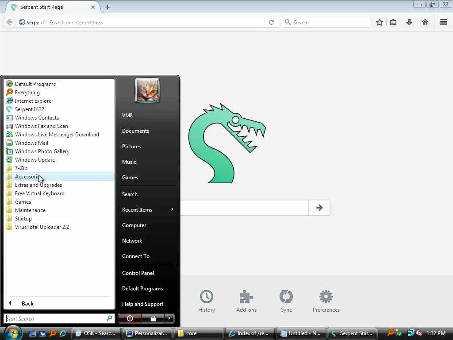This screenshot has width=453, height=340.
Task: Open a new tab with the plus button
Action: click(107, 7)
